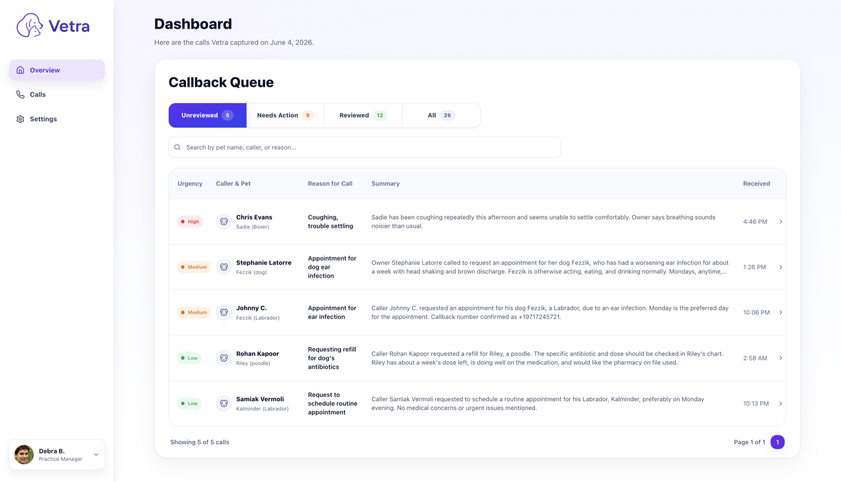The height and width of the screenshot is (482, 841).
Task: Click Johnny C. pet avatar icon
Action: click(224, 313)
